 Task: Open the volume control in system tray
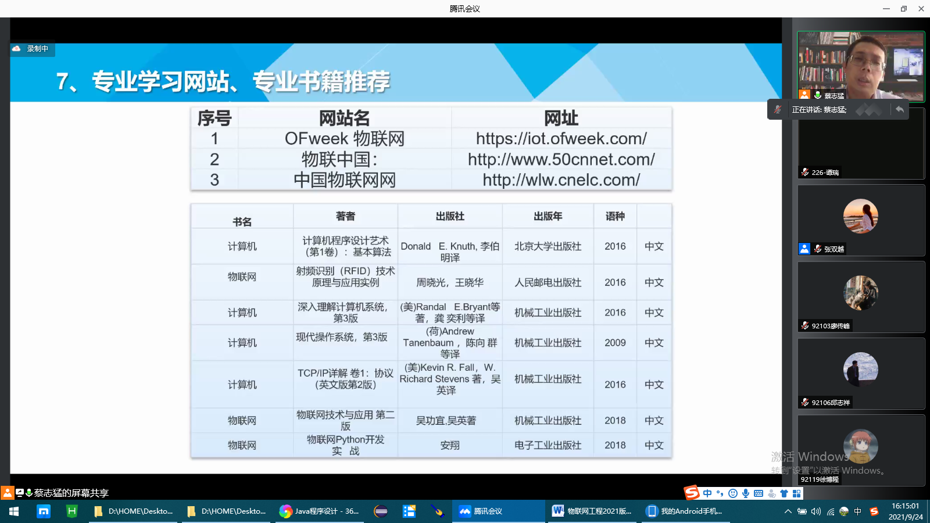(x=816, y=511)
